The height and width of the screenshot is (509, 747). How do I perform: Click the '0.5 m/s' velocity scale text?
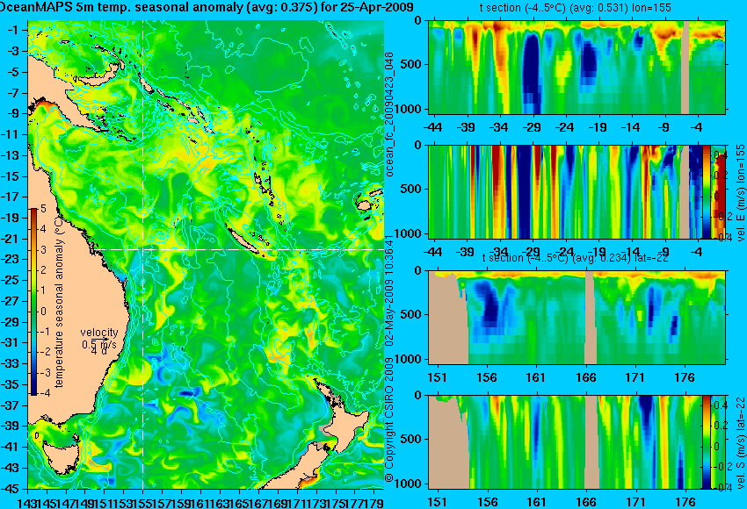pos(99,344)
